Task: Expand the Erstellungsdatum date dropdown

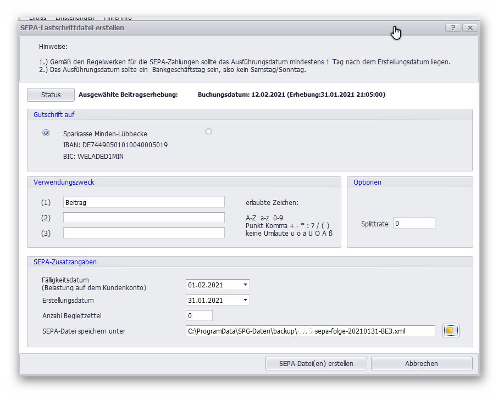Action: pos(245,300)
